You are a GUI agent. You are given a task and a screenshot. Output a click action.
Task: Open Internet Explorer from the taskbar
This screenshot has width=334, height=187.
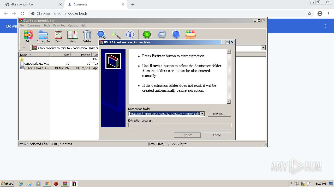coord(21,184)
